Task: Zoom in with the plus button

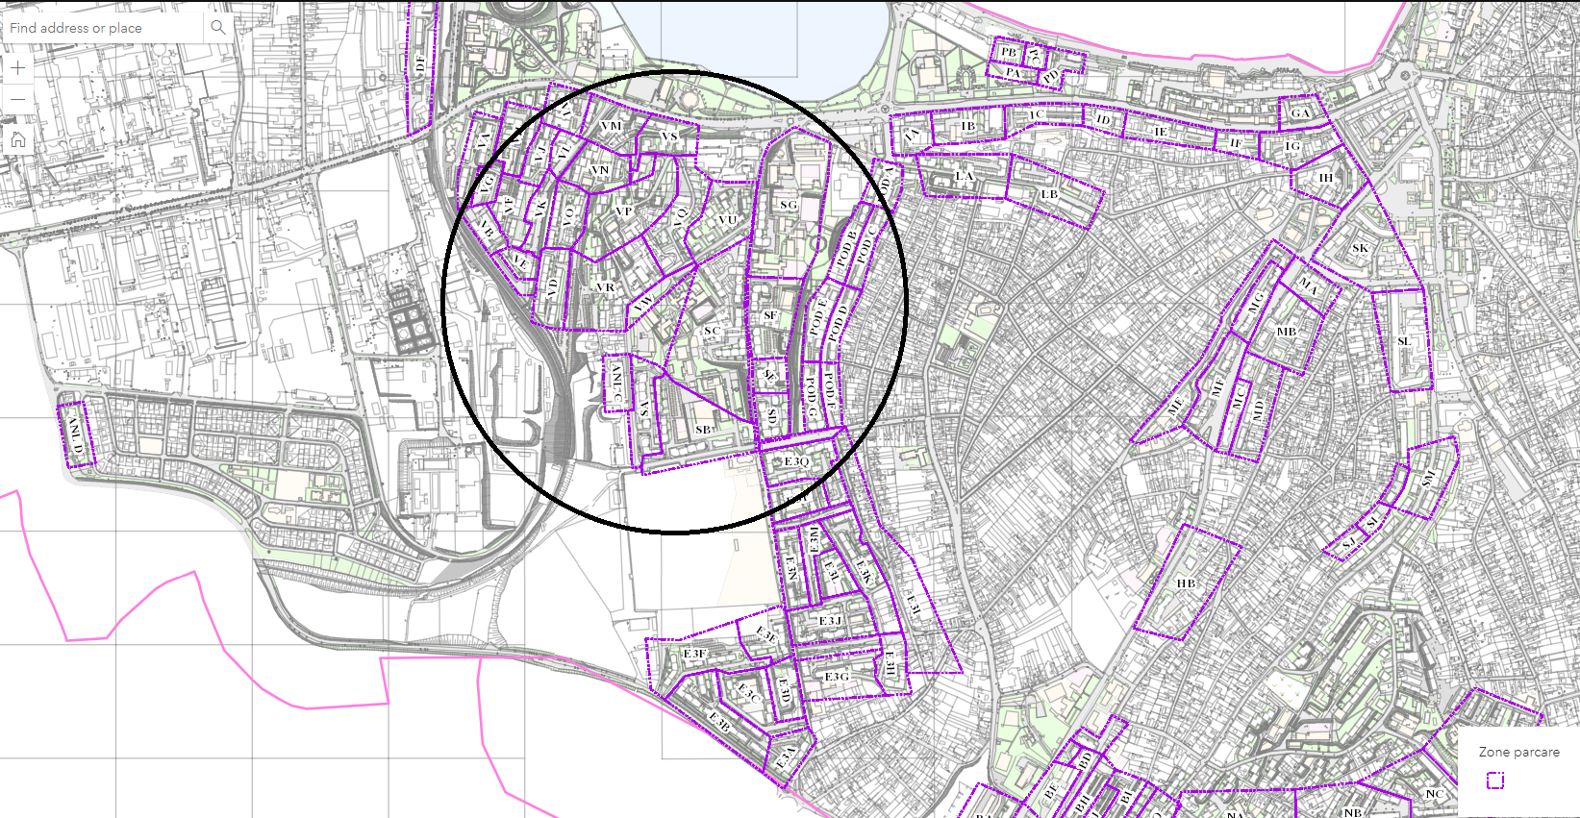Action: [x=18, y=68]
